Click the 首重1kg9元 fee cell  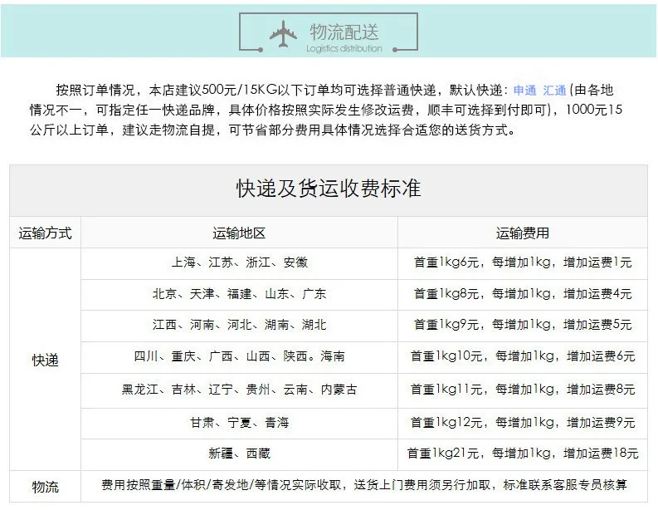[x=523, y=325]
